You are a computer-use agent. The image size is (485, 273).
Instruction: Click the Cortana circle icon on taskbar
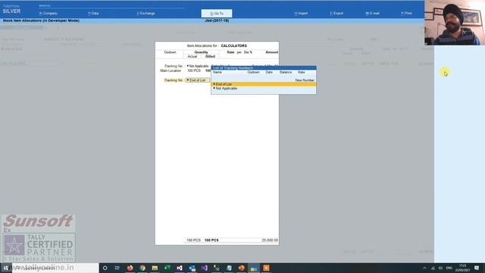pyautogui.click(x=105, y=268)
